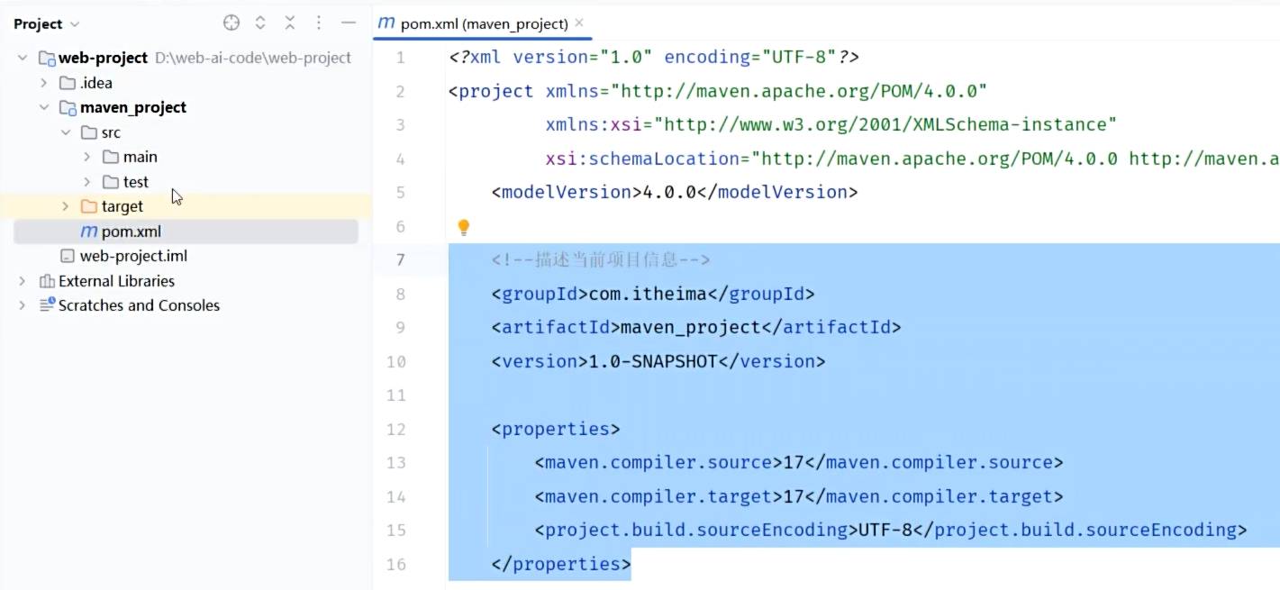The image size is (1280, 590).
Task: Click the External Libraries icon
Action: [46, 281]
